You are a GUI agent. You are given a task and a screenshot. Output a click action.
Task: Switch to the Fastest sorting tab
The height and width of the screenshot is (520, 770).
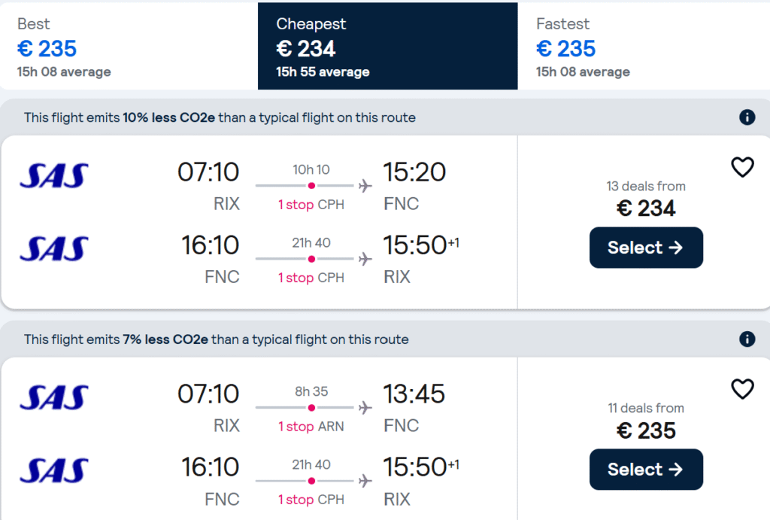click(644, 46)
